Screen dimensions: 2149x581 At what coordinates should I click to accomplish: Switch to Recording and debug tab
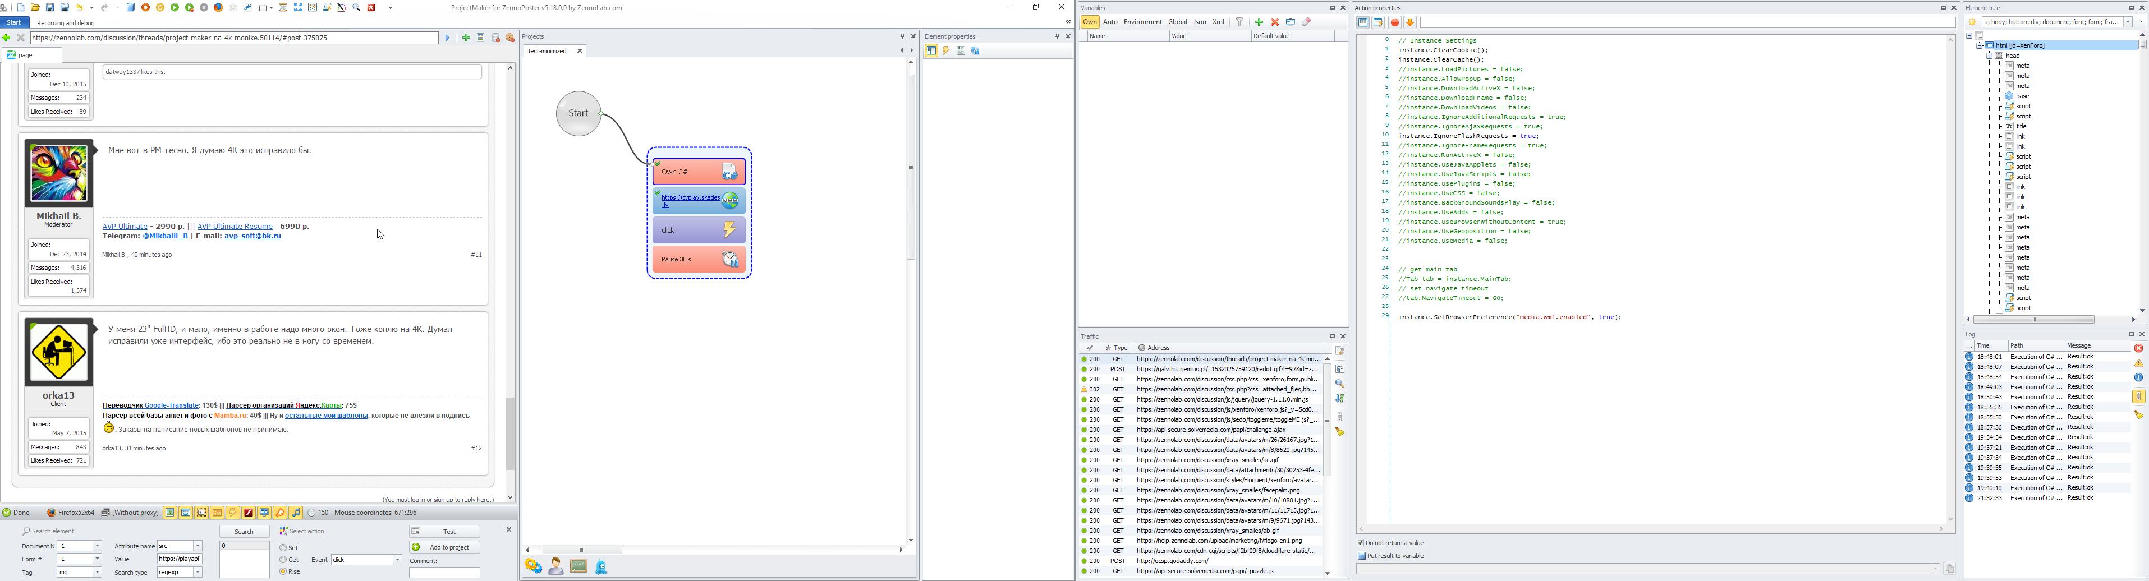coord(66,22)
